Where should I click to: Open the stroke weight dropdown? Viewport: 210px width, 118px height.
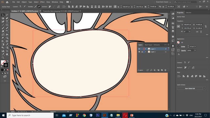[x=195, y=47]
